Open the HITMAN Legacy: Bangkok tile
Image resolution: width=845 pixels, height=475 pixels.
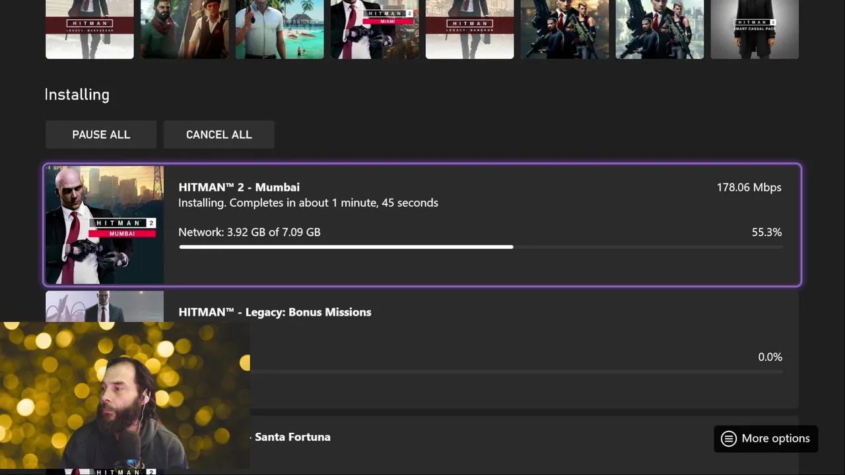470,29
